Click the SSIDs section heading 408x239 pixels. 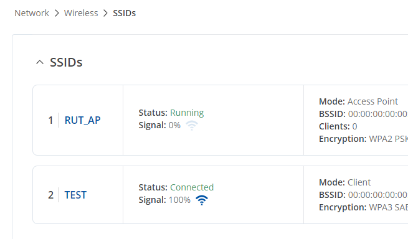coord(66,62)
